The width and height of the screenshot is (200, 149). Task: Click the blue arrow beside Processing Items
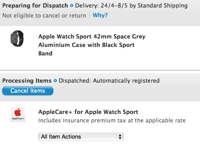tap(55, 81)
